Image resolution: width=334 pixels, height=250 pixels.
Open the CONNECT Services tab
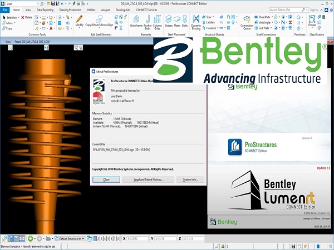click(x=146, y=10)
